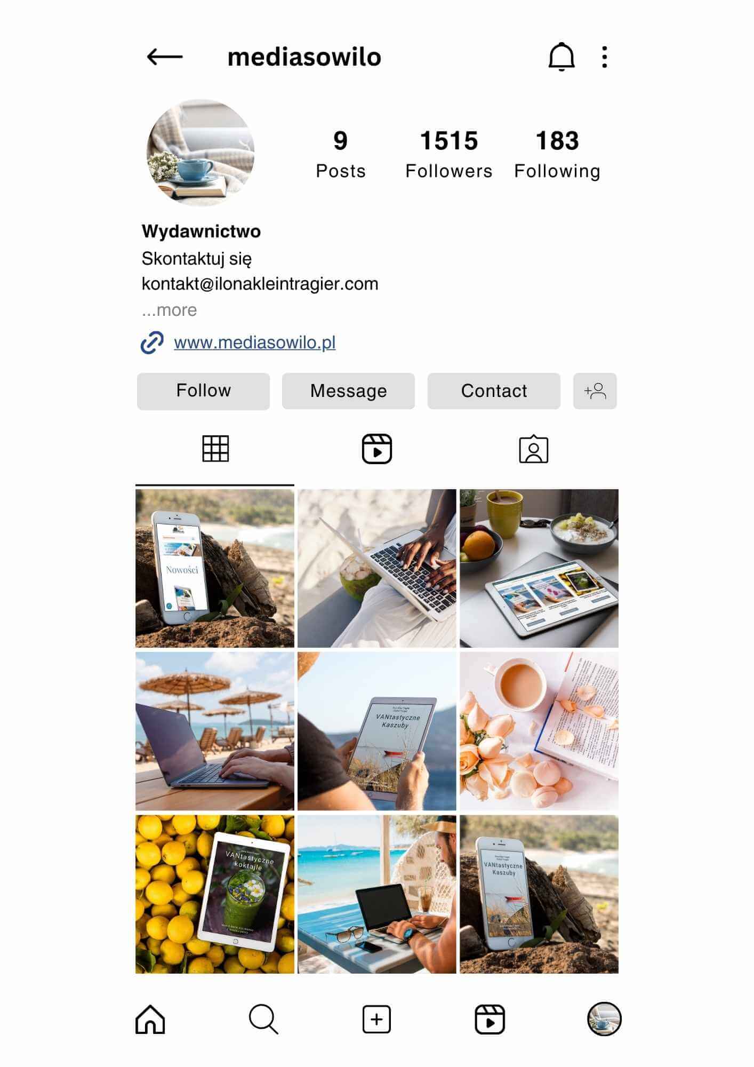Tap the Home icon in bottom bar
The height and width of the screenshot is (1067, 754).
[x=150, y=1020]
